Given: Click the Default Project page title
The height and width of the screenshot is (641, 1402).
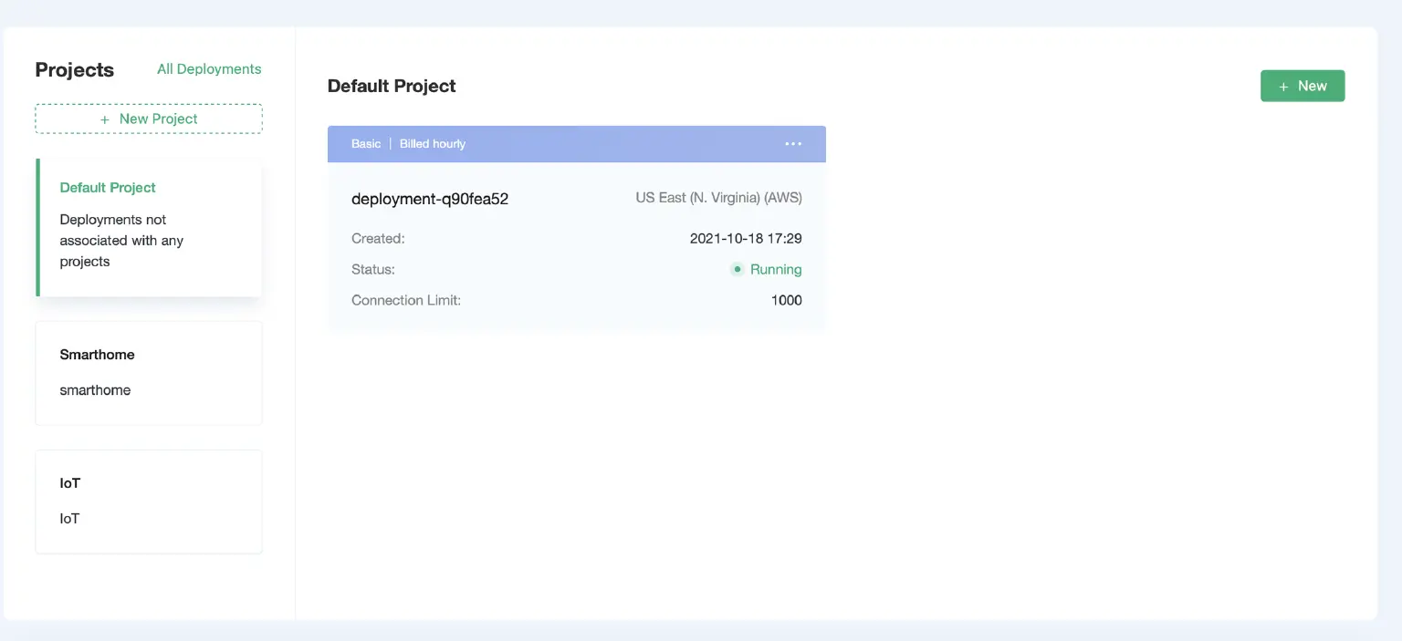Looking at the screenshot, I should 391,86.
